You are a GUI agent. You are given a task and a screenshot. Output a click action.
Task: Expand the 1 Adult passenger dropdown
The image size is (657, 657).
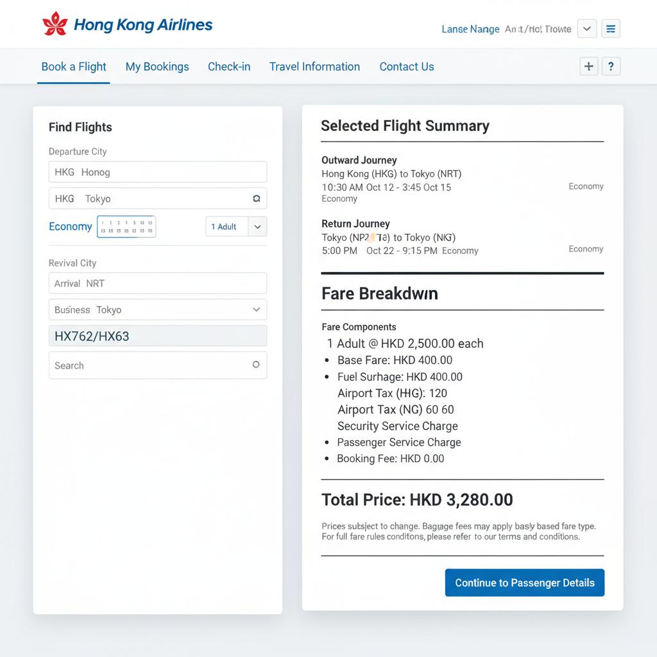(x=257, y=226)
